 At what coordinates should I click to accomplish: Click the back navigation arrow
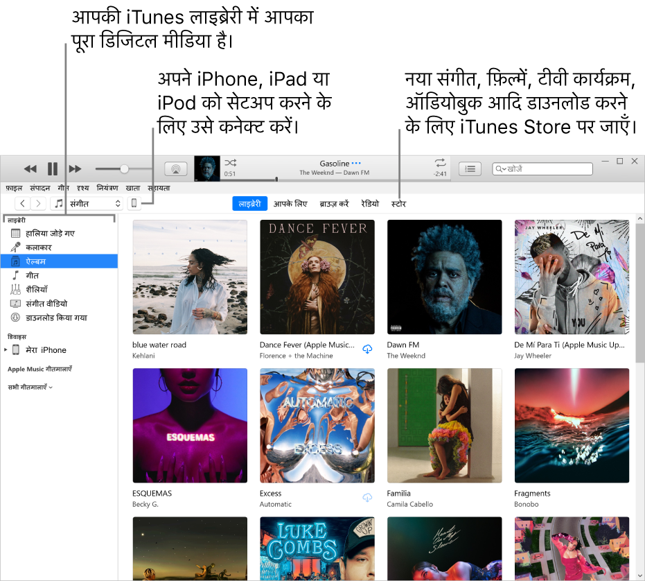click(x=23, y=203)
